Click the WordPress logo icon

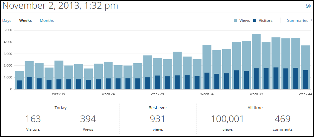tap(308, 6)
